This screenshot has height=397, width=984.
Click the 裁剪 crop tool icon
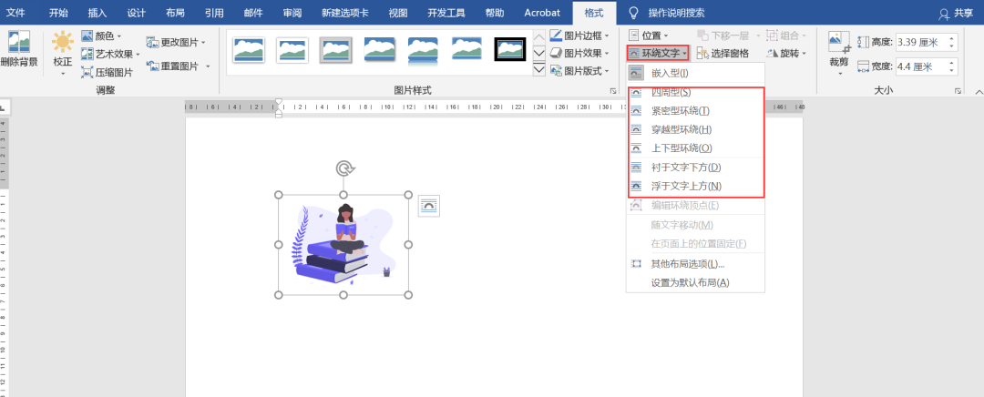tap(839, 43)
